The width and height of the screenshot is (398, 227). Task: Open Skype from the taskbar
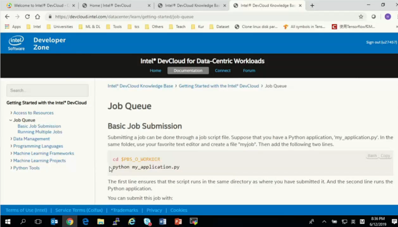point(147,221)
